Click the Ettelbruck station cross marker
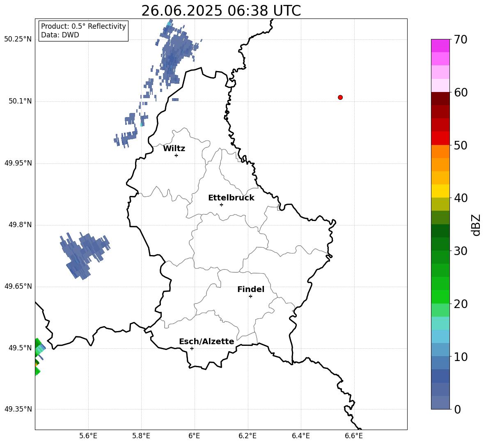486x444 pixels. tap(221, 205)
